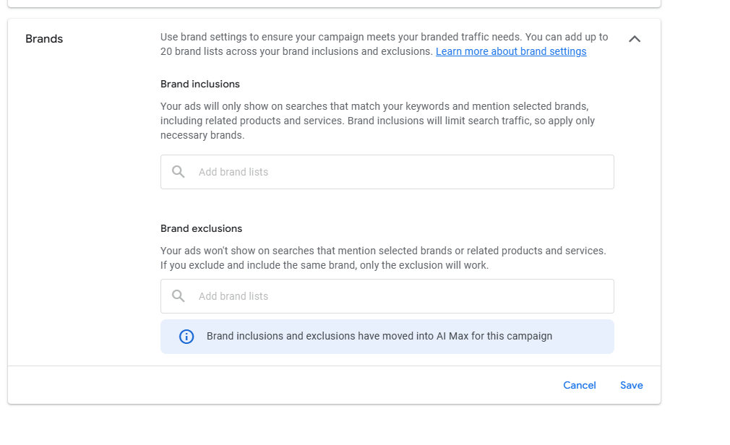The height and width of the screenshot is (445, 730).
Task: Open the Learn more about brand settings link
Action: click(510, 52)
